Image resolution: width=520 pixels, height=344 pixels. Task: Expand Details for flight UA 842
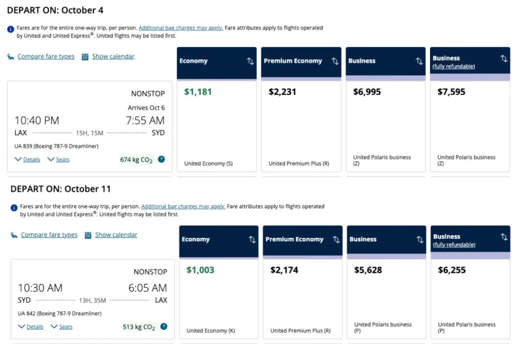pyautogui.click(x=30, y=327)
